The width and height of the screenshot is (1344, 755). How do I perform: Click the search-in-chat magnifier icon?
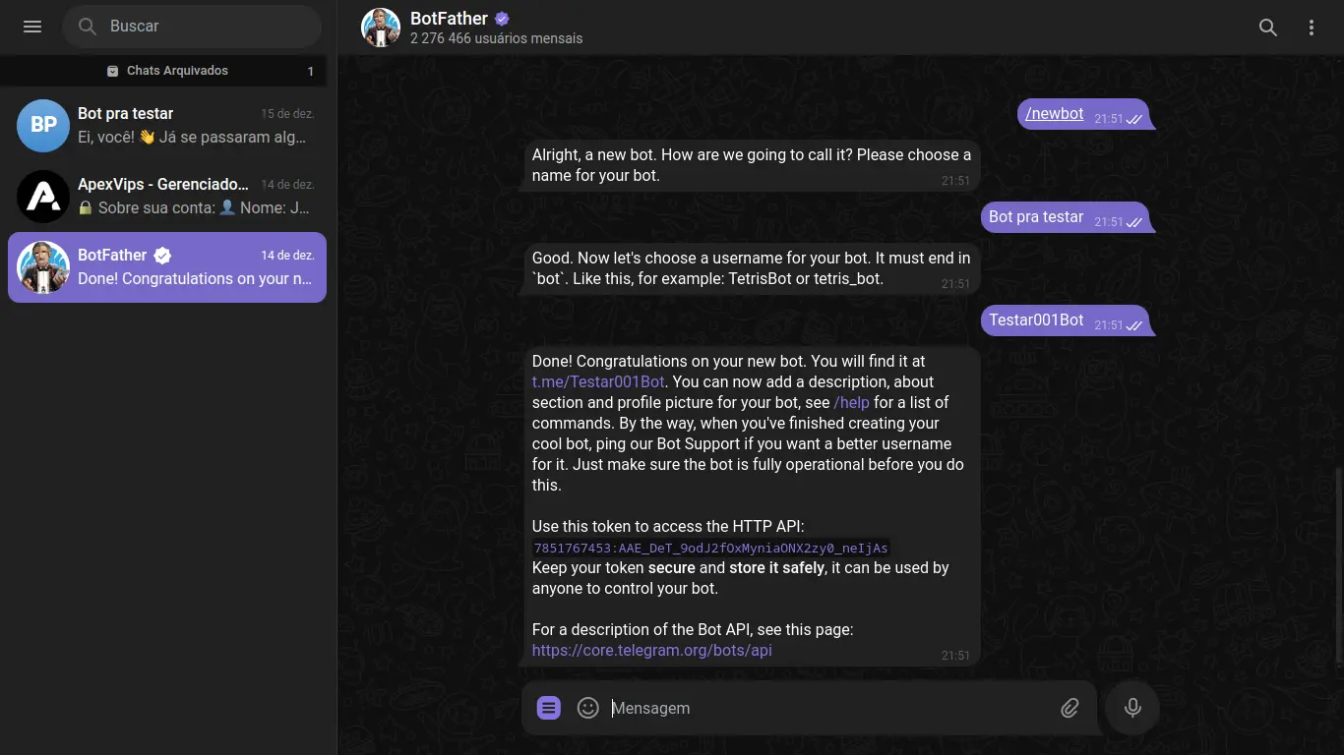(x=1268, y=28)
